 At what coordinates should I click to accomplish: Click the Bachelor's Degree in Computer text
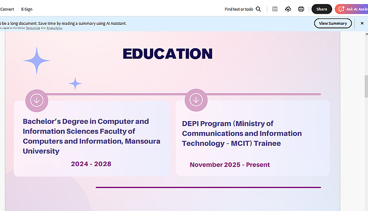(92, 136)
